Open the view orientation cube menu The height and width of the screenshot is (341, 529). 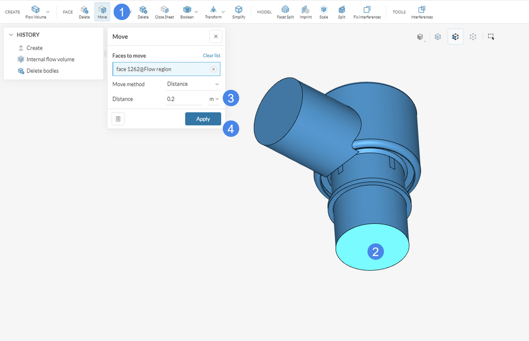tap(421, 37)
